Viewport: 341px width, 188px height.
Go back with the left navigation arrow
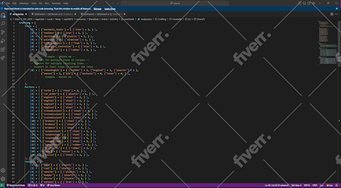112,4
